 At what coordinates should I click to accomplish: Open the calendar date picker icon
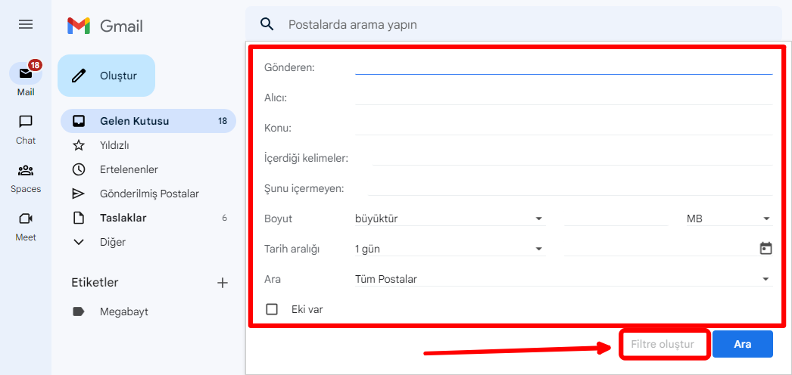tap(765, 249)
